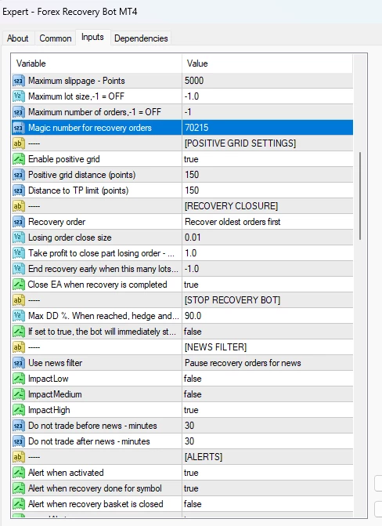Open the Recover oldest orders first value
Viewport: 382px width, 526px height.
coord(268,222)
